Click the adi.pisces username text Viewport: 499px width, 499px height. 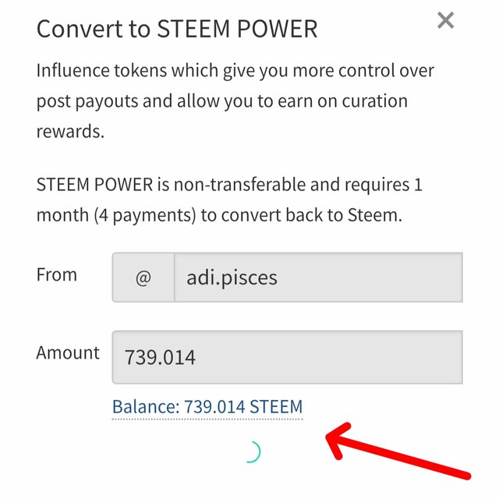pos(232,278)
